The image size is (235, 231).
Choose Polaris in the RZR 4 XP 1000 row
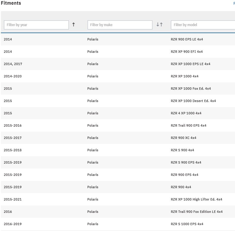coord(93,113)
